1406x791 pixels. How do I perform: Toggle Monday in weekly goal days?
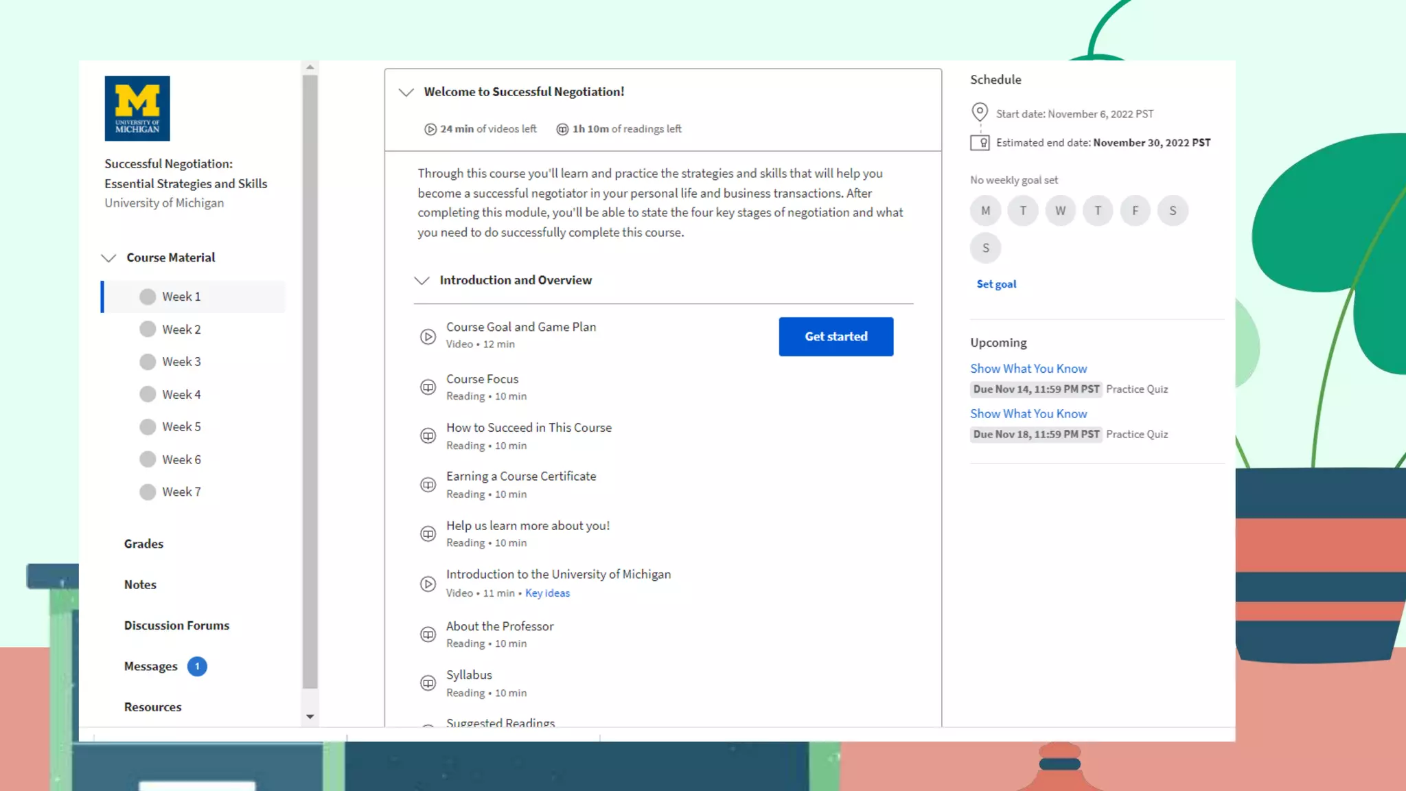coord(985,211)
